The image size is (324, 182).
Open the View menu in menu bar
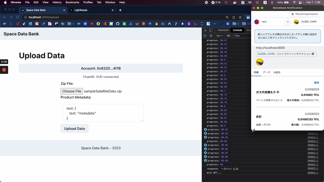click(46, 2)
